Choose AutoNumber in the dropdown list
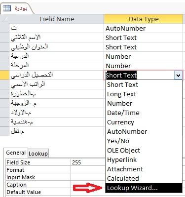Viewport: 185px width, 197px height. click(144, 132)
